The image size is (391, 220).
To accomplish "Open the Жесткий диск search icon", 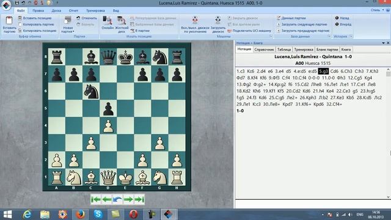I will tap(122, 20).
